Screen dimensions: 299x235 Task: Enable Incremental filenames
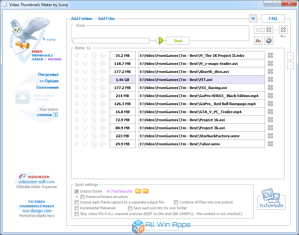[77, 208]
